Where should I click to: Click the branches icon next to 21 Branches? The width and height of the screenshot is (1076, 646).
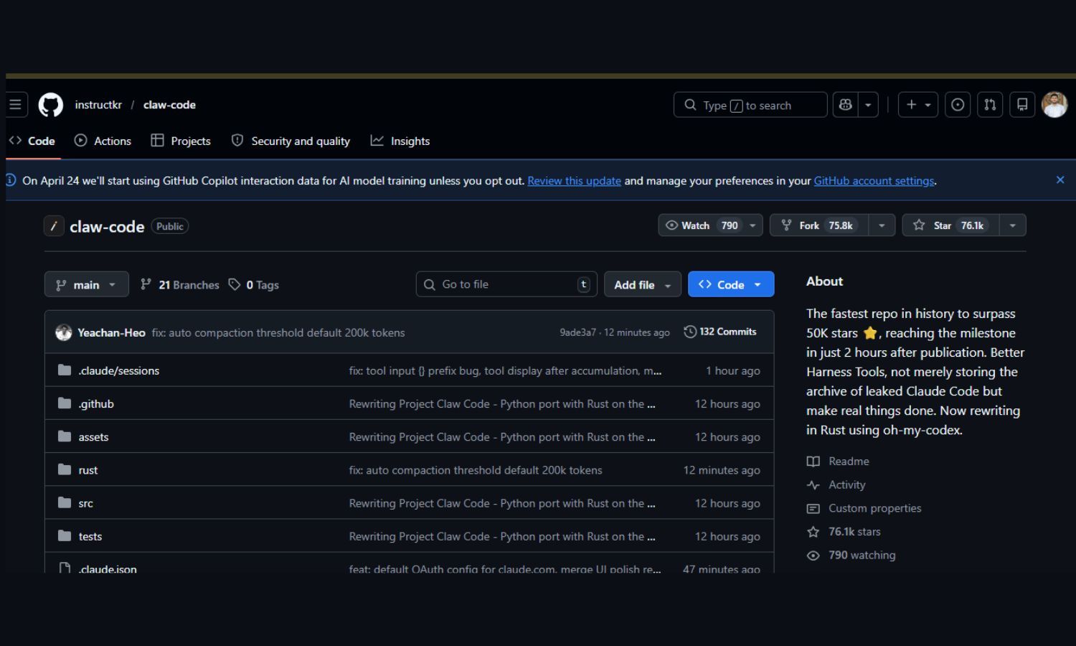146,284
